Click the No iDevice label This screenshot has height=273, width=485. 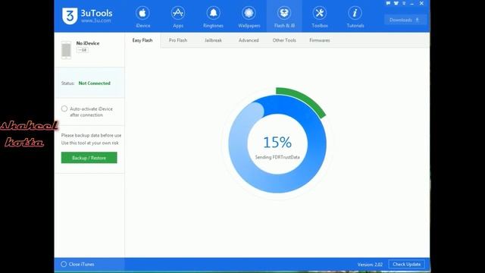tap(88, 43)
